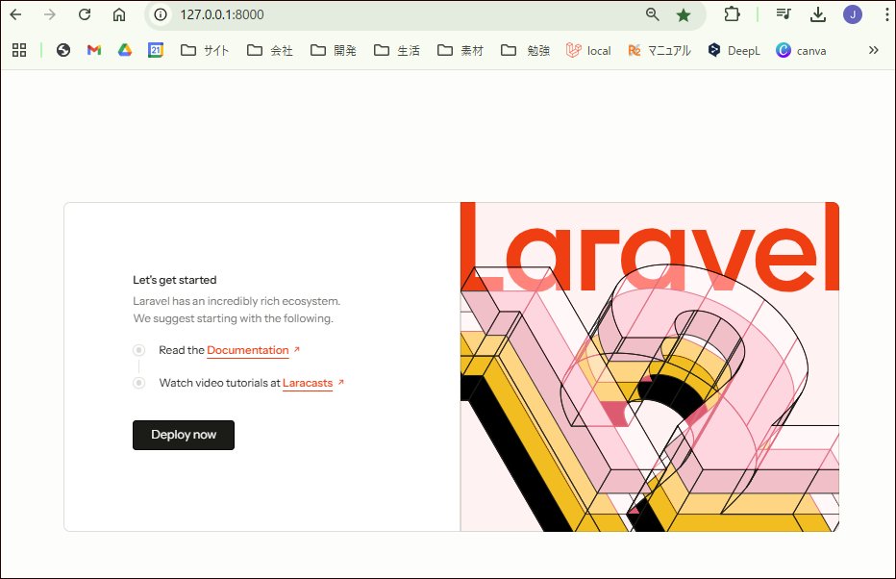This screenshot has height=579, width=896.
Task: Go back to the previous page
Action: (16, 14)
